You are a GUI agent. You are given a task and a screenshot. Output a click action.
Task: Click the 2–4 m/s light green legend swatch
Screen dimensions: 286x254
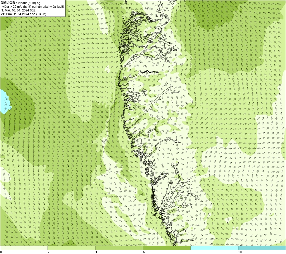(x=71, y=248)
